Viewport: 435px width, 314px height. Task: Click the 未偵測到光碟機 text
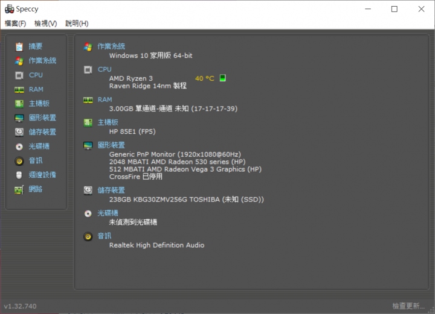133,222
